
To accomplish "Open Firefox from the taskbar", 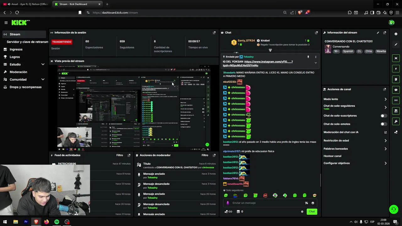I will click(46, 222).
